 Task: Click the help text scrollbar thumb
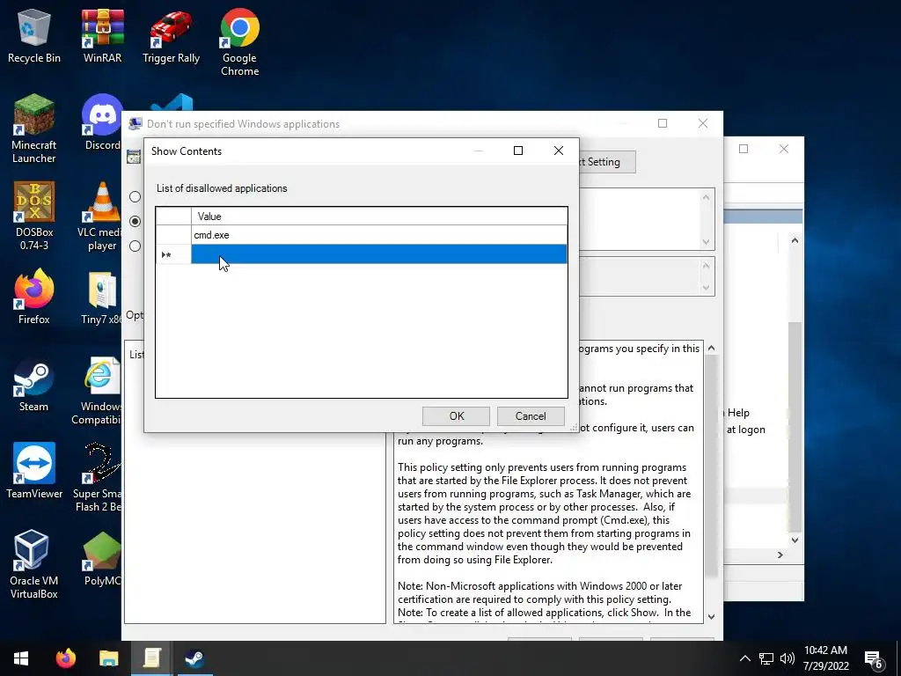tap(711, 466)
